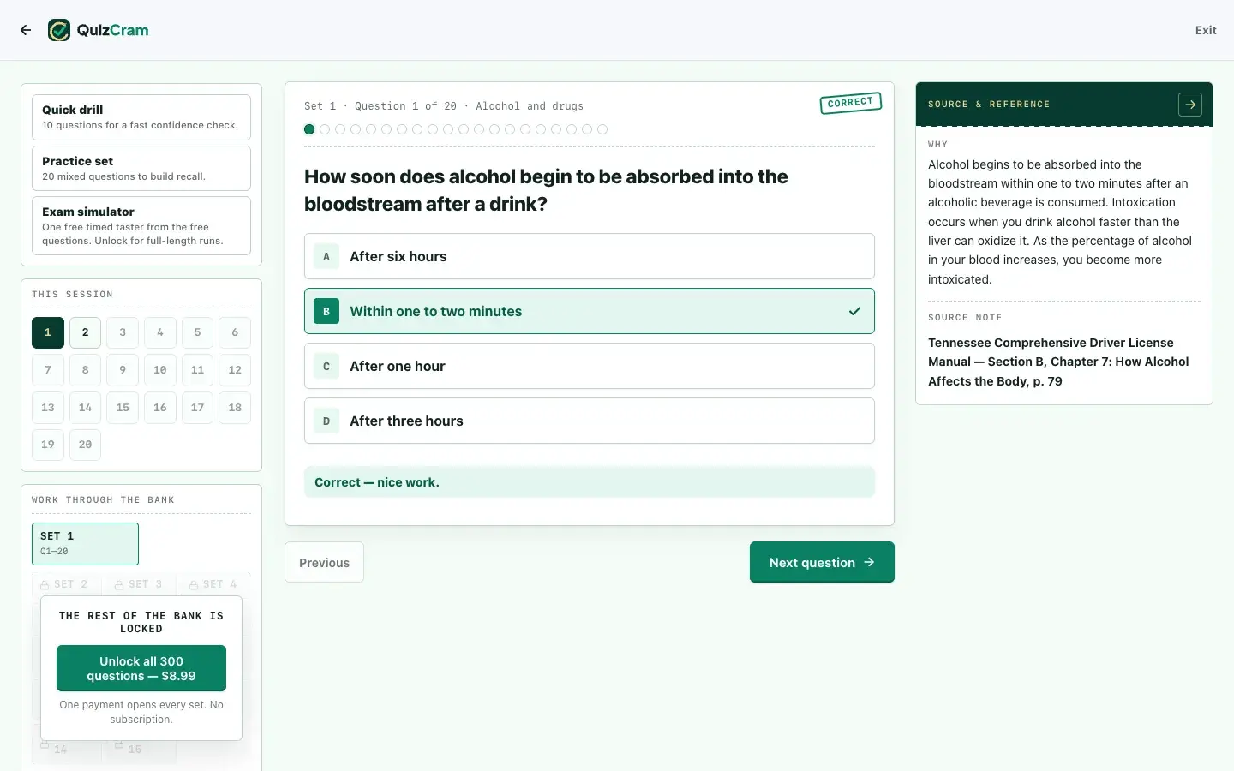The image size is (1234, 771).
Task: Click the THIS SESSION heading
Action: (x=72, y=295)
